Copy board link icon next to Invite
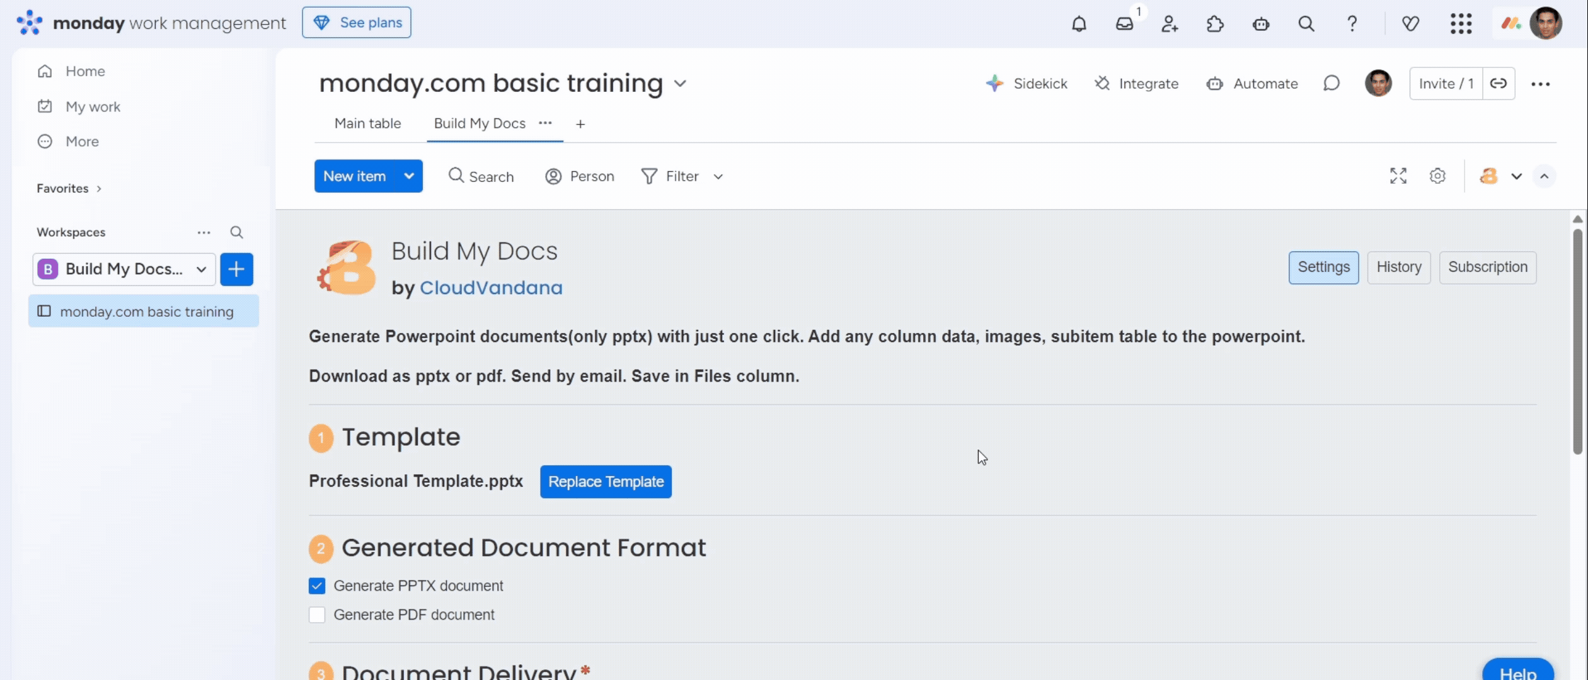Screen dimensions: 1588x680 [x=1499, y=84]
